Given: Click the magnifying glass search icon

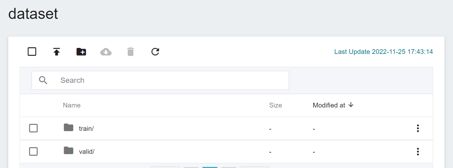Looking at the screenshot, I should (43, 80).
